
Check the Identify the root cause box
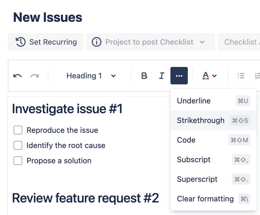pos(18,146)
